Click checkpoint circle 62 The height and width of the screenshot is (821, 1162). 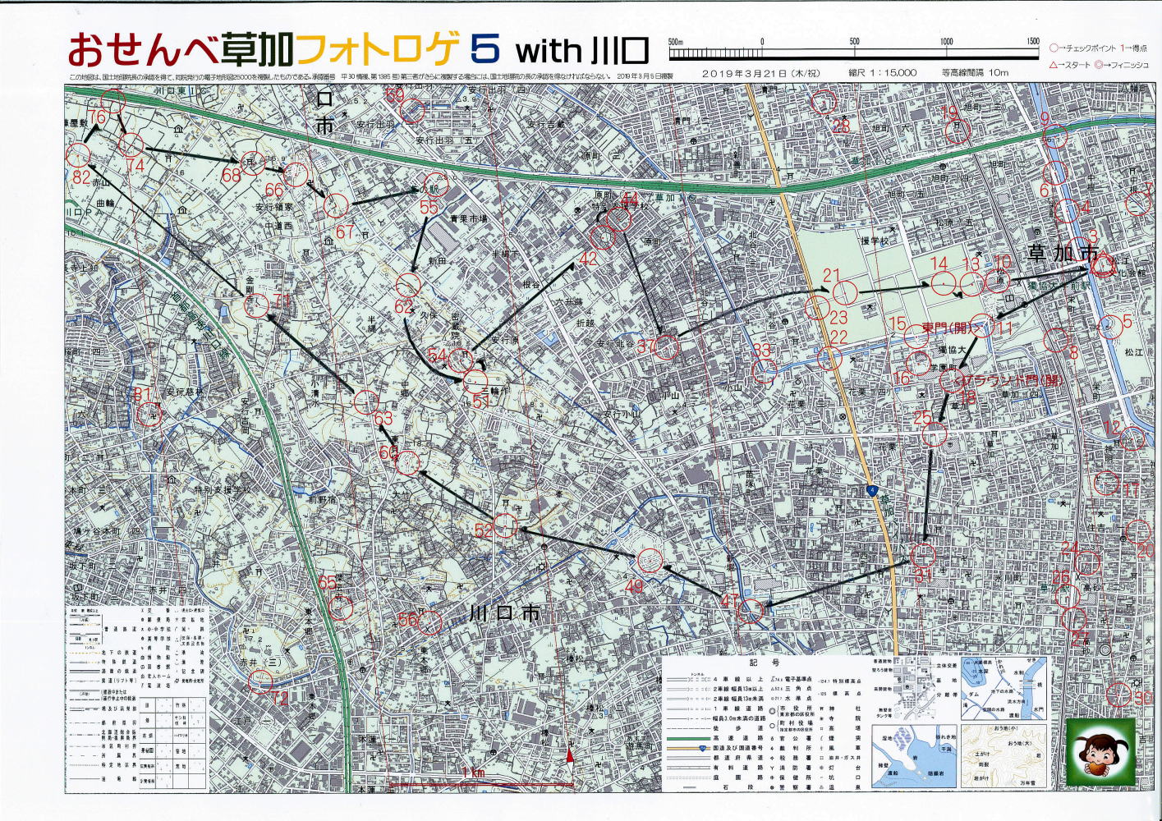(408, 286)
